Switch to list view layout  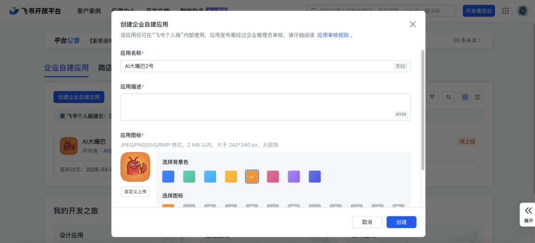(x=478, y=97)
